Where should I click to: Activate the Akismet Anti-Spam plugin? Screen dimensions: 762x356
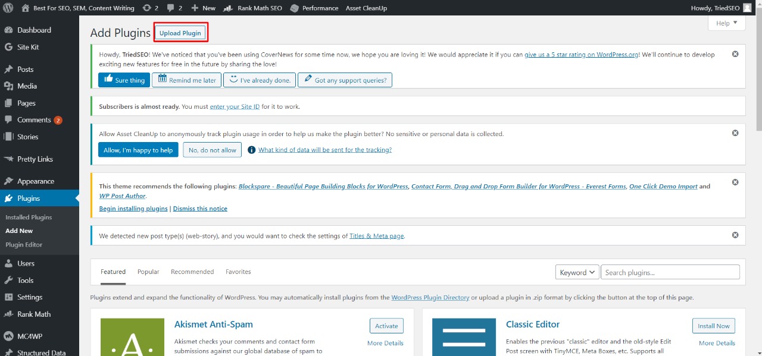tap(386, 326)
